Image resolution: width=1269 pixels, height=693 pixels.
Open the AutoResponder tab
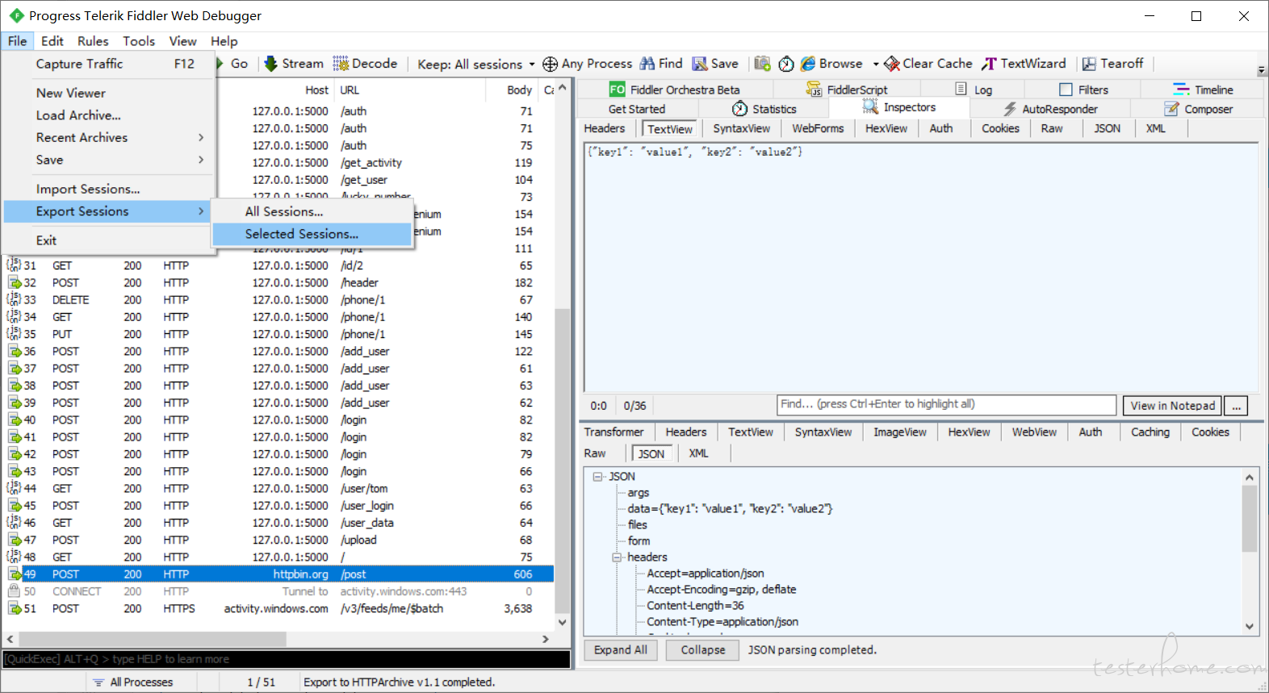[1050, 109]
